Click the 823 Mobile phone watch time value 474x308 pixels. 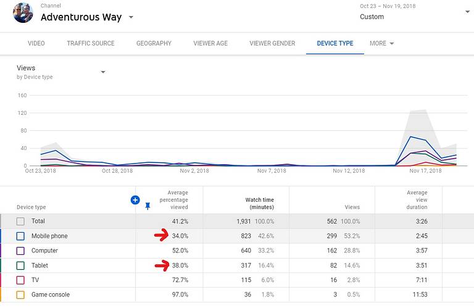[x=246, y=236]
